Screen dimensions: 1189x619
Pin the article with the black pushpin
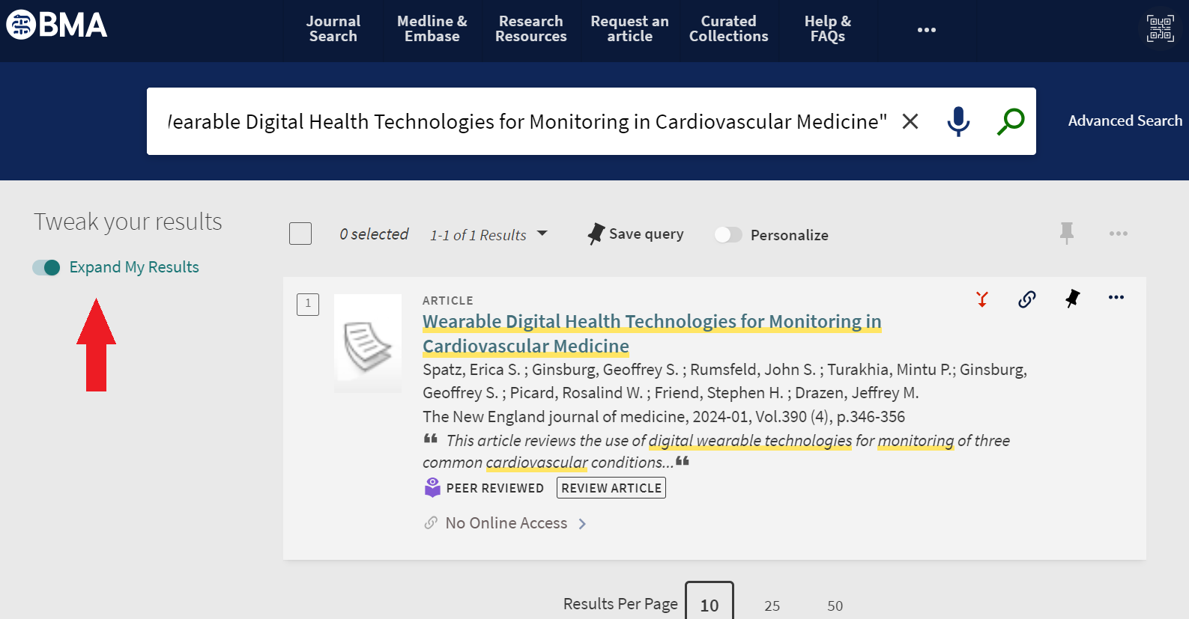click(1072, 299)
